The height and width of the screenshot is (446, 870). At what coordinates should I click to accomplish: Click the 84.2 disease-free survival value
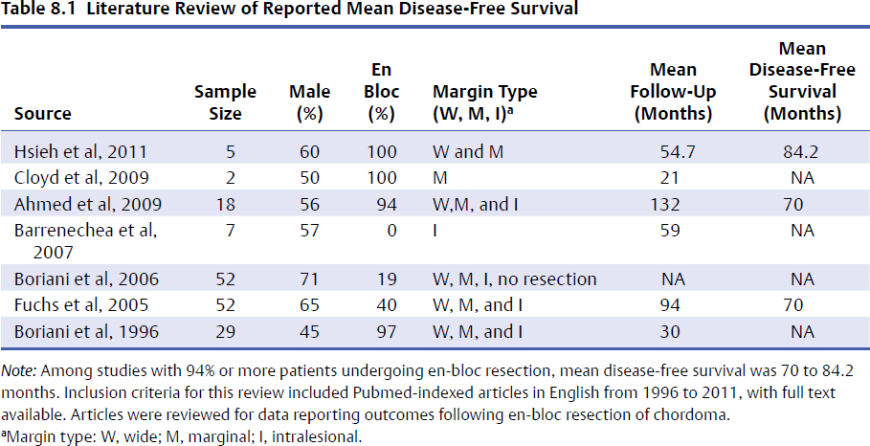click(x=801, y=152)
